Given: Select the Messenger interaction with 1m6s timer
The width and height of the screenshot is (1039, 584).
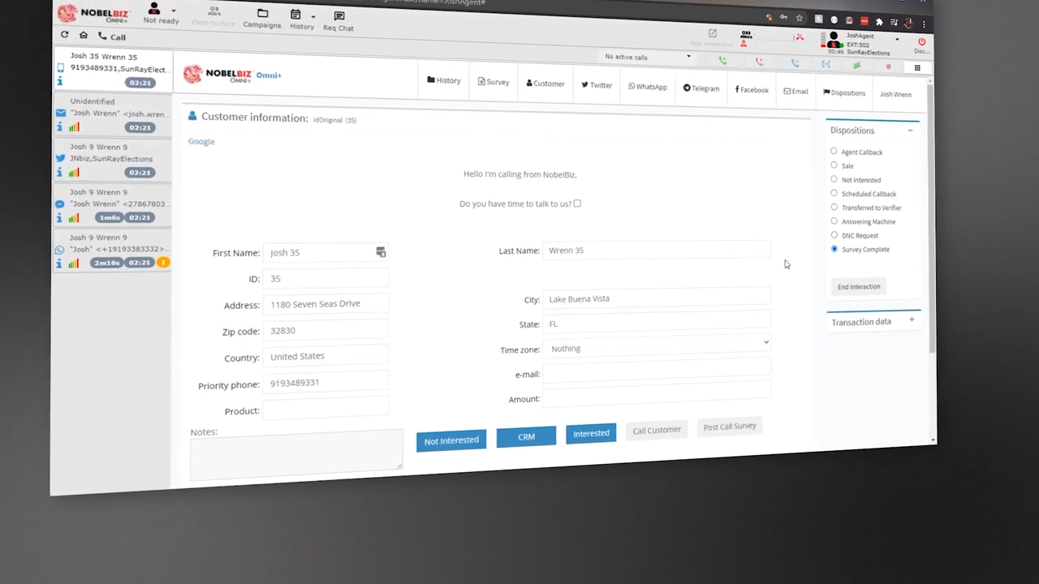Looking at the screenshot, I should coord(111,205).
